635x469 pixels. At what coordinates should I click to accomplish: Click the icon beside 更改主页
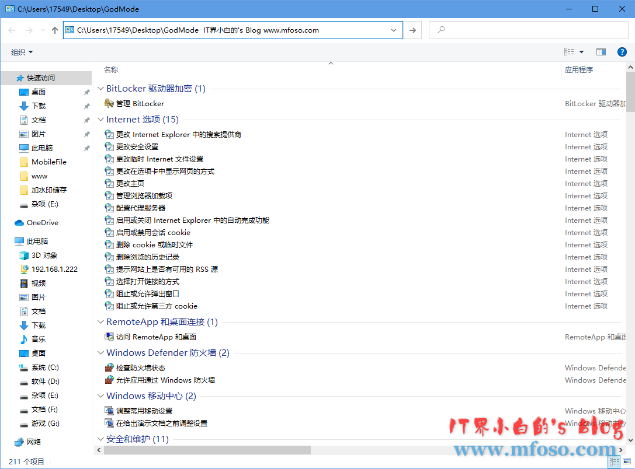coord(109,184)
